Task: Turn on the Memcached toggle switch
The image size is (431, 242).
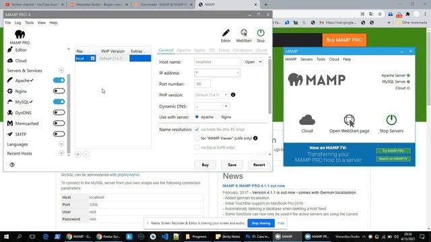Action: (x=59, y=123)
